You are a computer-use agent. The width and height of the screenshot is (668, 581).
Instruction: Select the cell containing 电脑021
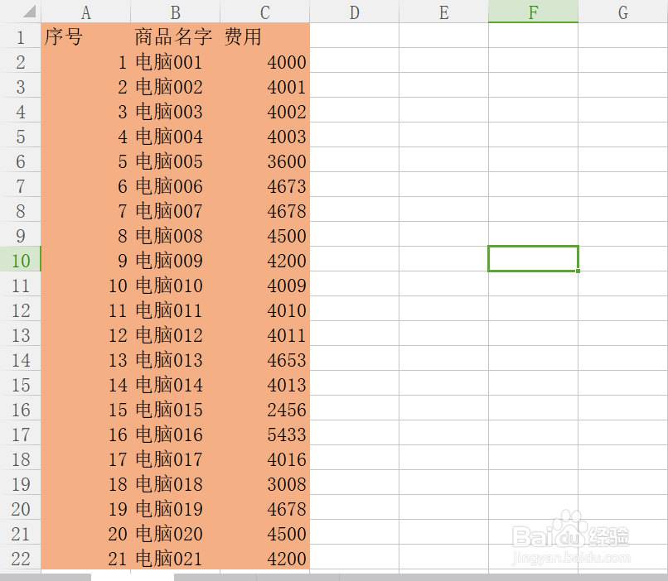[x=175, y=559]
